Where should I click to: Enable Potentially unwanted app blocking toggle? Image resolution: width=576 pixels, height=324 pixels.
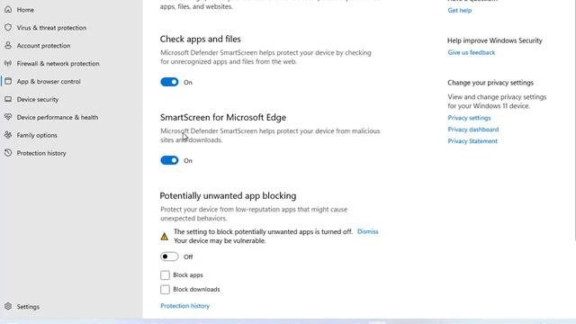tap(169, 256)
